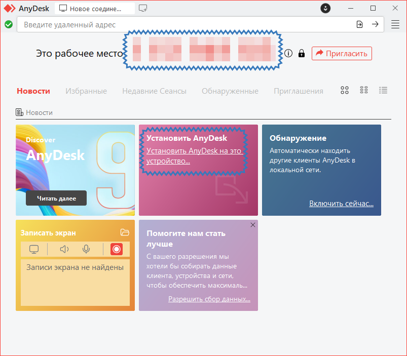The image size is (407, 356).
Task: Open the Приглашения tab
Action: [x=299, y=91]
